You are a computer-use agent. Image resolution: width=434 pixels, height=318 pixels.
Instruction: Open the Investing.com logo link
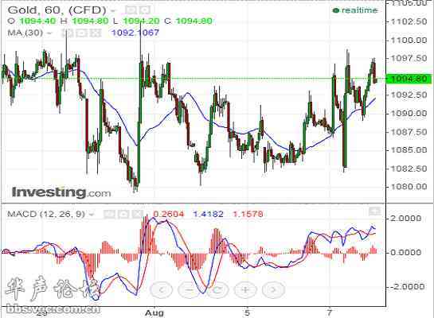click(x=61, y=192)
